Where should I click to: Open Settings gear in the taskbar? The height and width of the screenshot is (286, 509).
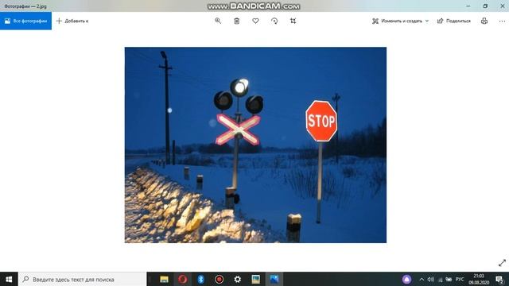(x=237, y=279)
